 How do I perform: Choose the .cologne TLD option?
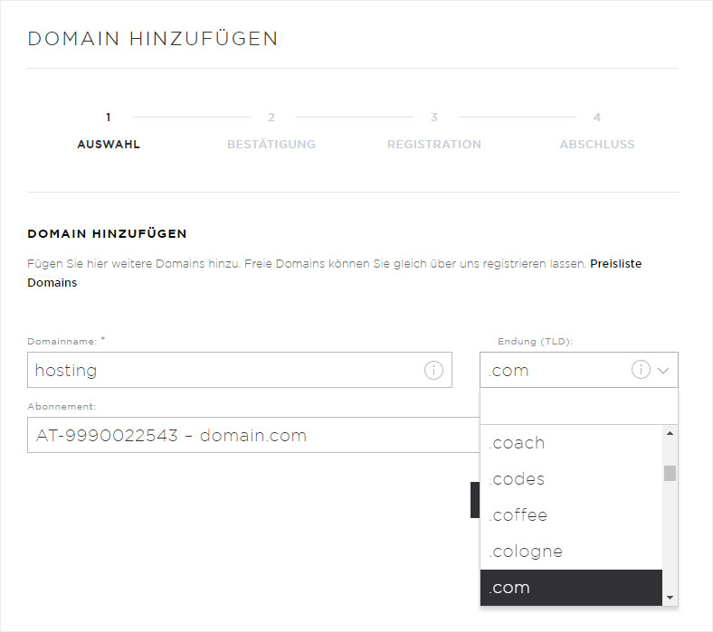[571, 552]
